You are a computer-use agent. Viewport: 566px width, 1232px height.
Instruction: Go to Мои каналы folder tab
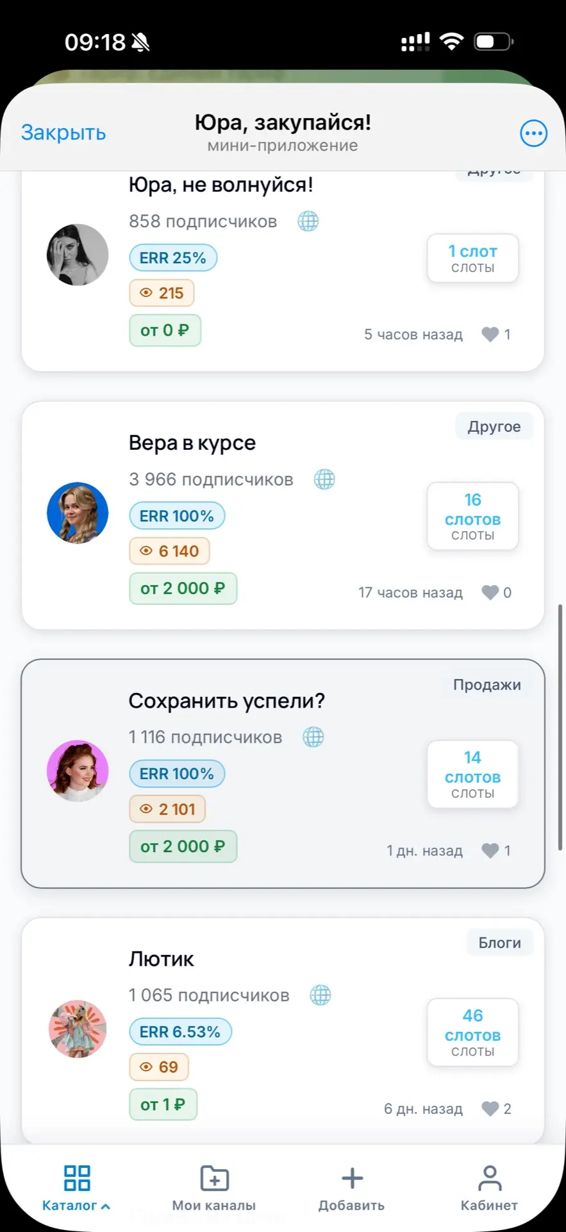(214, 1187)
